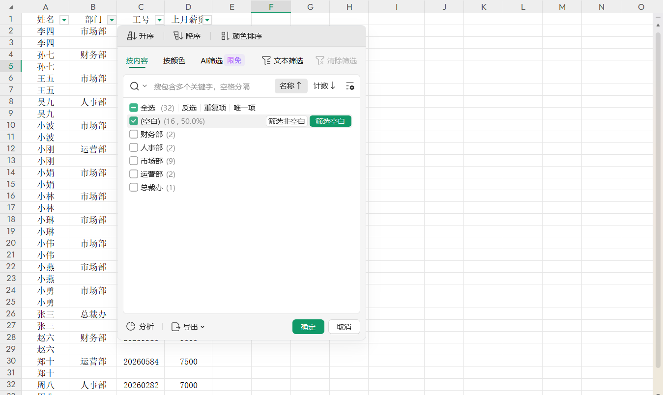
Task: Click the 筛选非空白 button
Action: tap(287, 121)
